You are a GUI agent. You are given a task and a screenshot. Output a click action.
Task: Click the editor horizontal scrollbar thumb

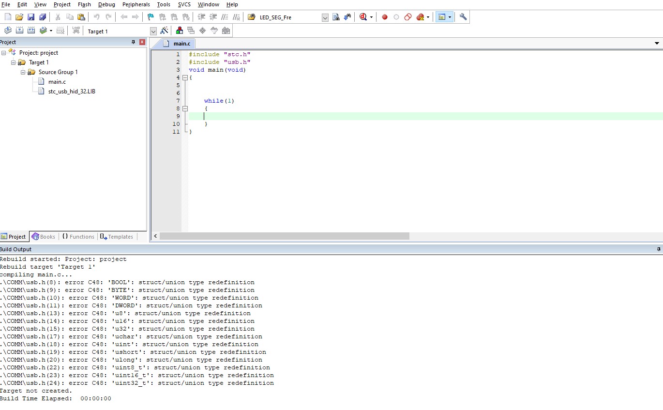285,236
